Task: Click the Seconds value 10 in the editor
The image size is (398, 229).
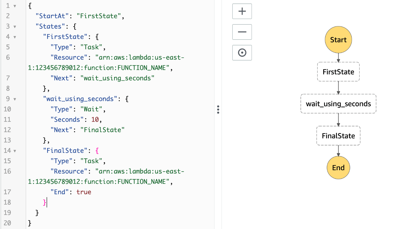Action: [95, 119]
